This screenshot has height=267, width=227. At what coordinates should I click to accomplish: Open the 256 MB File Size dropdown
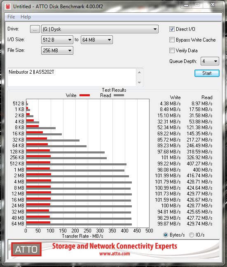click(57, 51)
